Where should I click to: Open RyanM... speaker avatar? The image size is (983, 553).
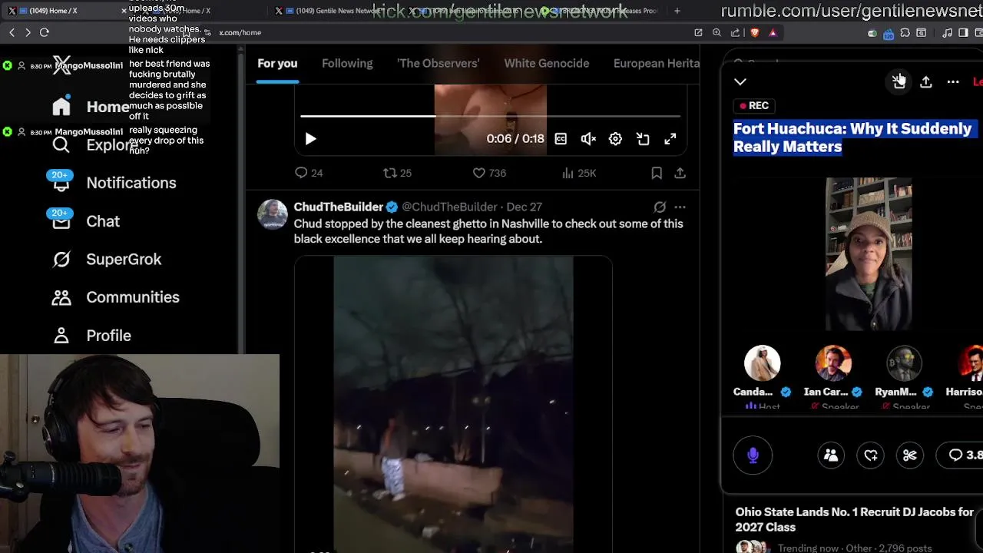(x=904, y=363)
